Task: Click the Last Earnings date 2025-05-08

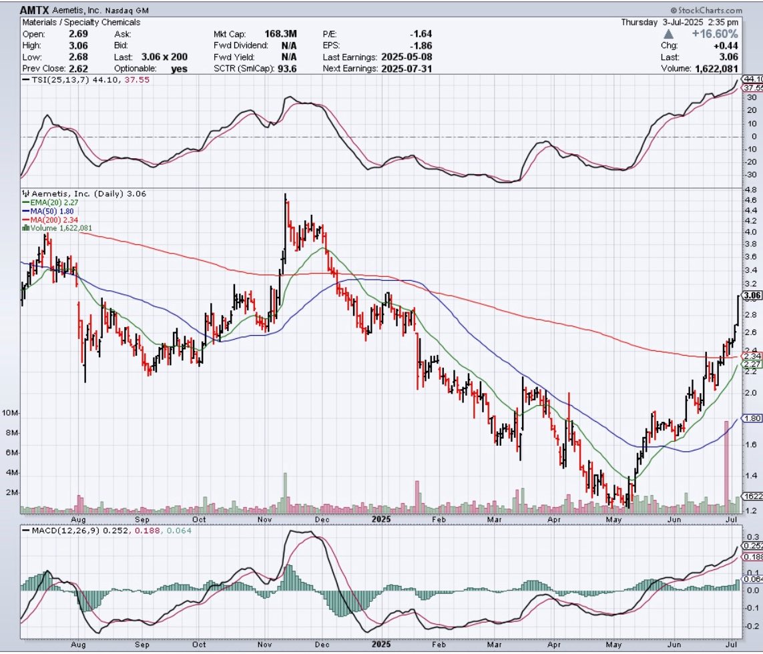Action: (x=407, y=57)
